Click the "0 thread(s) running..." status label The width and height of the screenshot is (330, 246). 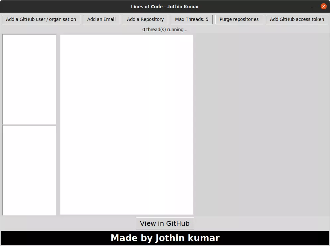coord(165,30)
